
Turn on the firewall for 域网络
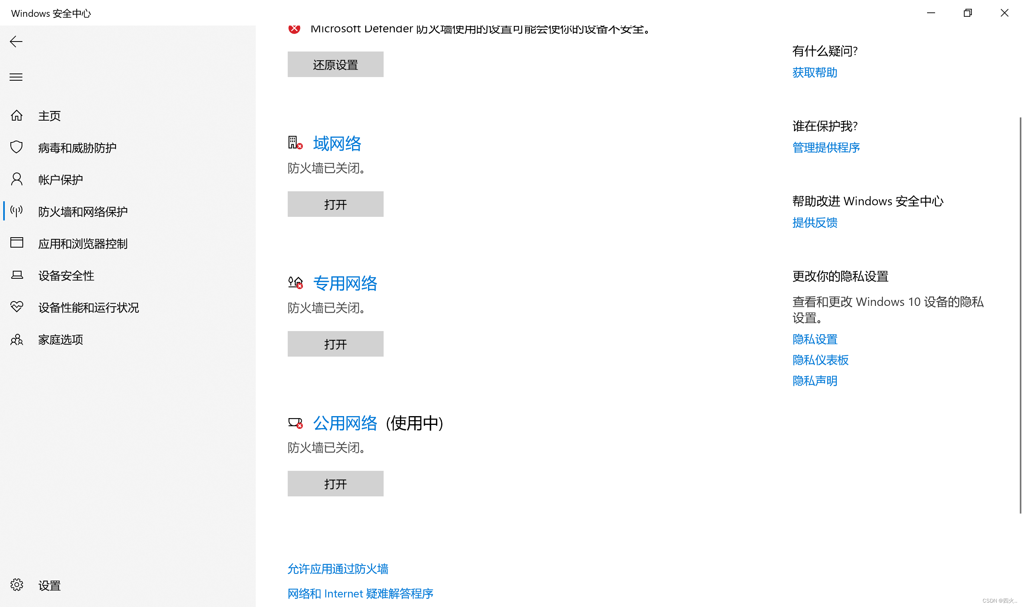click(x=336, y=204)
